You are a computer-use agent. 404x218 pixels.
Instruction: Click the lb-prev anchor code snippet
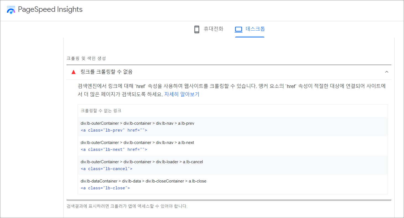[114, 130]
